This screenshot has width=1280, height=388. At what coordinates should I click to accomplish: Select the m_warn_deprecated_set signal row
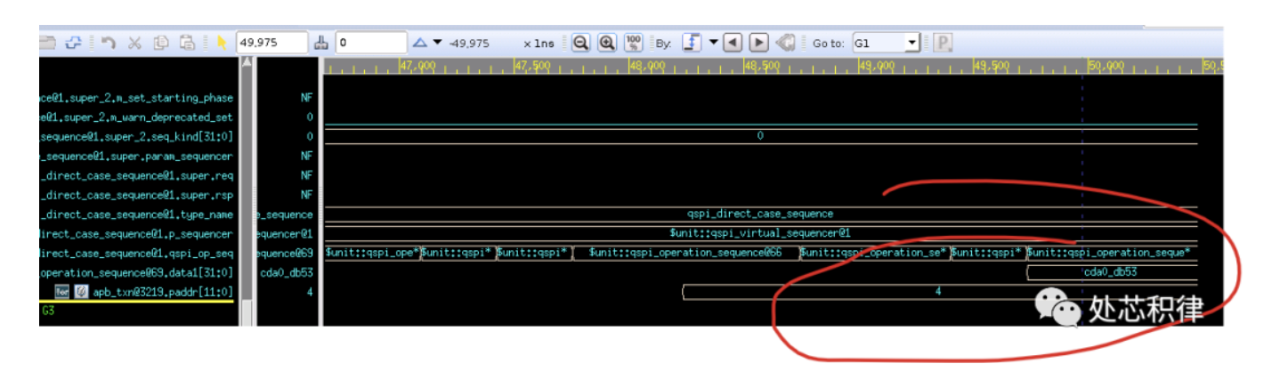click(137, 117)
